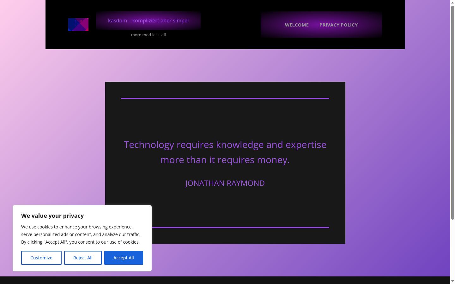This screenshot has height=284, width=455.
Task: Click the page's vertical scrollbar thumb
Action: point(452,112)
